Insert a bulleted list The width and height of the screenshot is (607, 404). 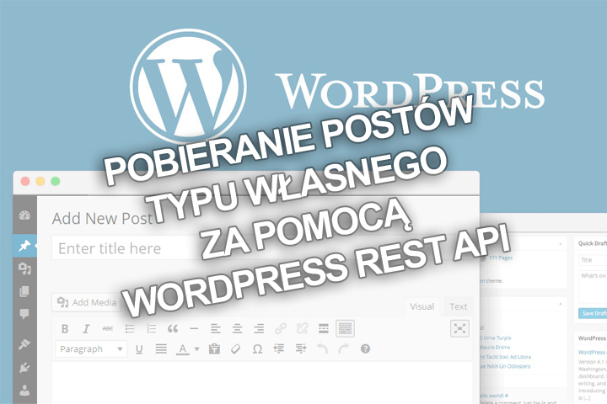point(130,328)
